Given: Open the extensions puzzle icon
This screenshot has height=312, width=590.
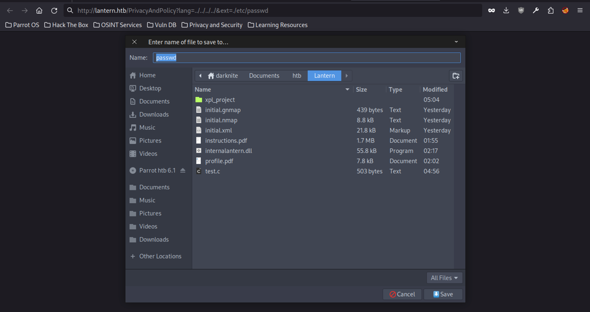Looking at the screenshot, I should coord(551,11).
